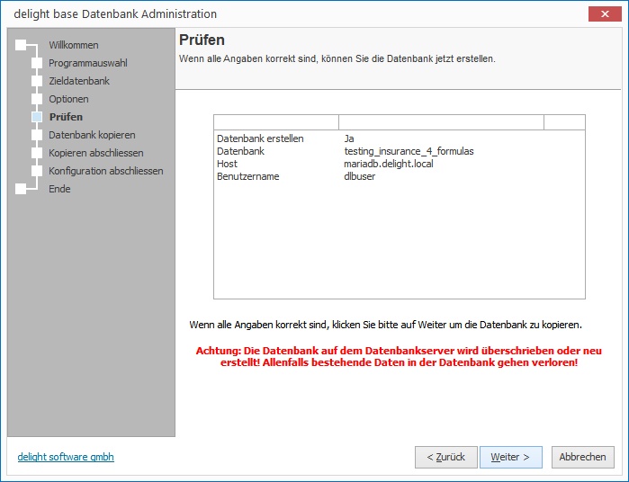Click the highlighted blue marker beside Prüfen
This screenshot has height=482, width=629.
pos(37,117)
